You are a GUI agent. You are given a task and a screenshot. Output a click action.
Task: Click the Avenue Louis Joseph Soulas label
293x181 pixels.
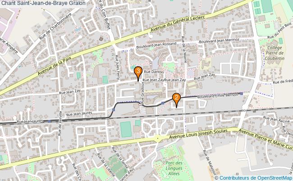198,134
